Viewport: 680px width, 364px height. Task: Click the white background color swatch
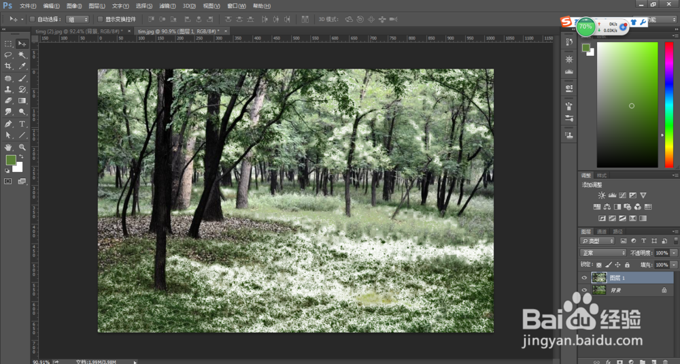pyautogui.click(x=18, y=168)
